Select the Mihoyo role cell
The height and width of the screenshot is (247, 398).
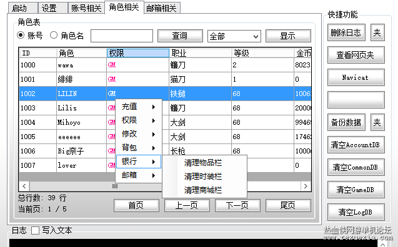click(x=81, y=122)
